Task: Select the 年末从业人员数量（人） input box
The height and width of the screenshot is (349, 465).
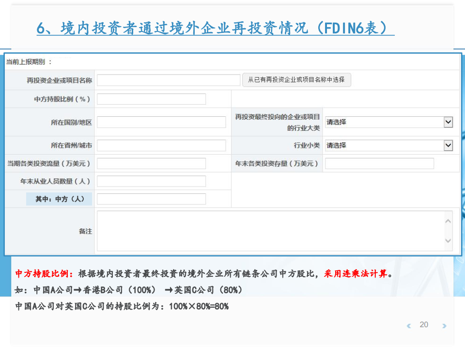Action: [x=151, y=181]
